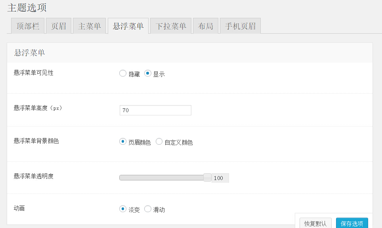The width and height of the screenshot is (382, 228).
Task: Select 页眉颜色 as background color
Action: (123, 142)
